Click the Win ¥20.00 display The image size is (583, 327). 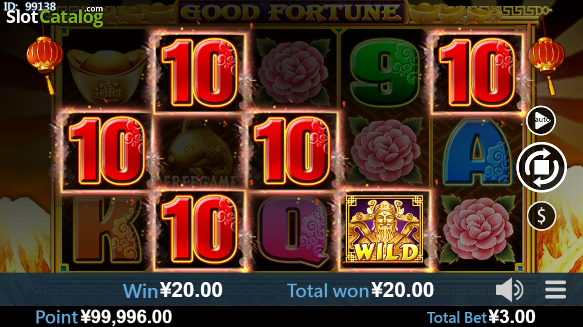[x=172, y=290]
